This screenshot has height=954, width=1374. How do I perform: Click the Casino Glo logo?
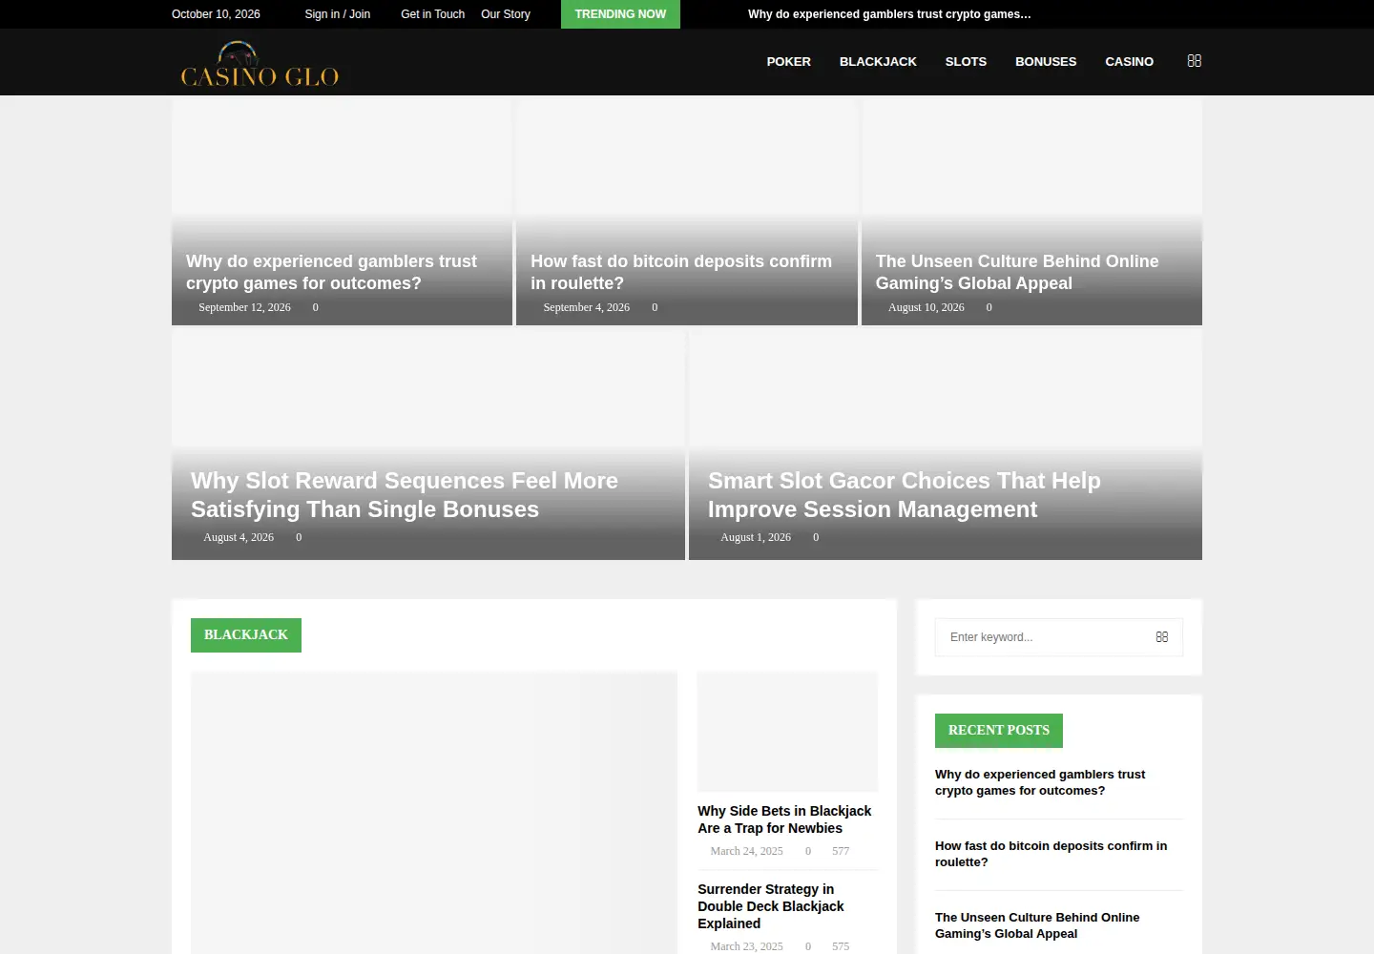(260, 63)
